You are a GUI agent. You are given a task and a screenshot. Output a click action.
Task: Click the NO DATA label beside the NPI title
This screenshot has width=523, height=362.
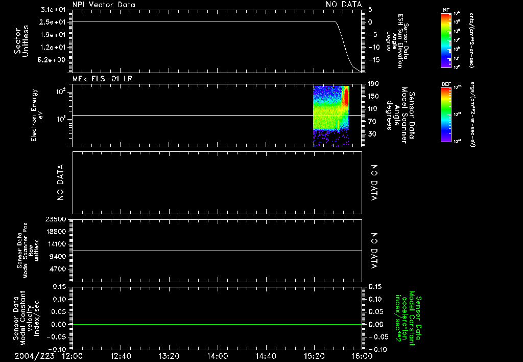pos(344,4)
